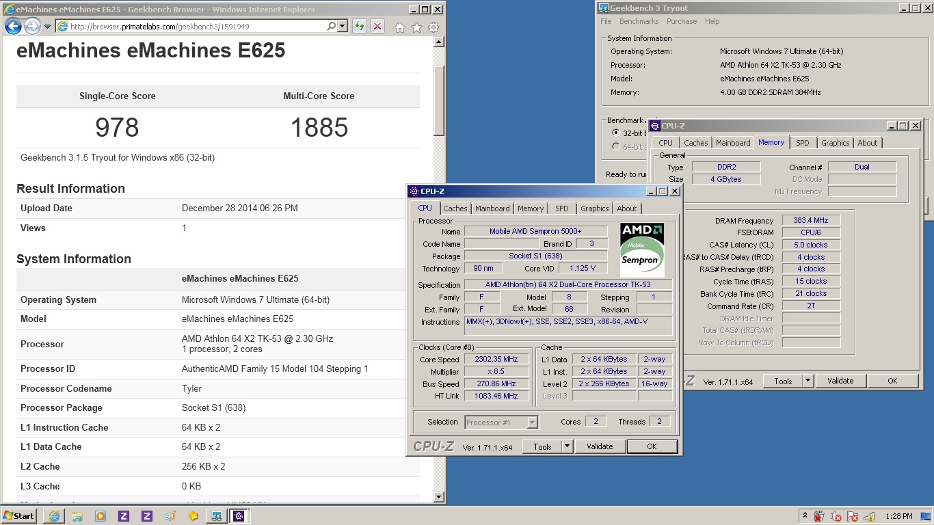Switch to CPU tab in Memory CPU-Z window
934x525 pixels.
coord(666,143)
